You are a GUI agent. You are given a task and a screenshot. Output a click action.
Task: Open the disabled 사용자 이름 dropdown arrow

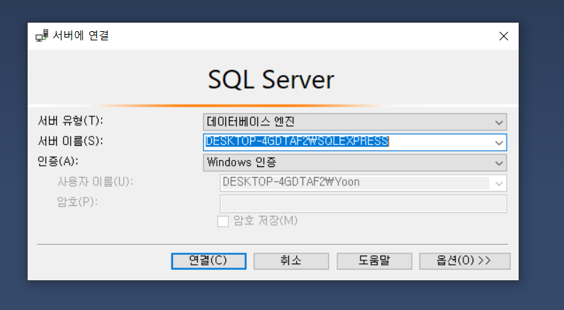(x=499, y=183)
